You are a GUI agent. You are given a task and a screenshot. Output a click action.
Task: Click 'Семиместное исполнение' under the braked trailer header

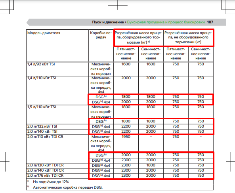pyautogui.click(x=151, y=54)
